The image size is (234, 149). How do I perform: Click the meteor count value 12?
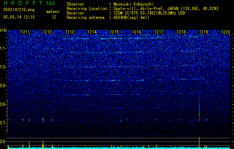tap(54, 17)
